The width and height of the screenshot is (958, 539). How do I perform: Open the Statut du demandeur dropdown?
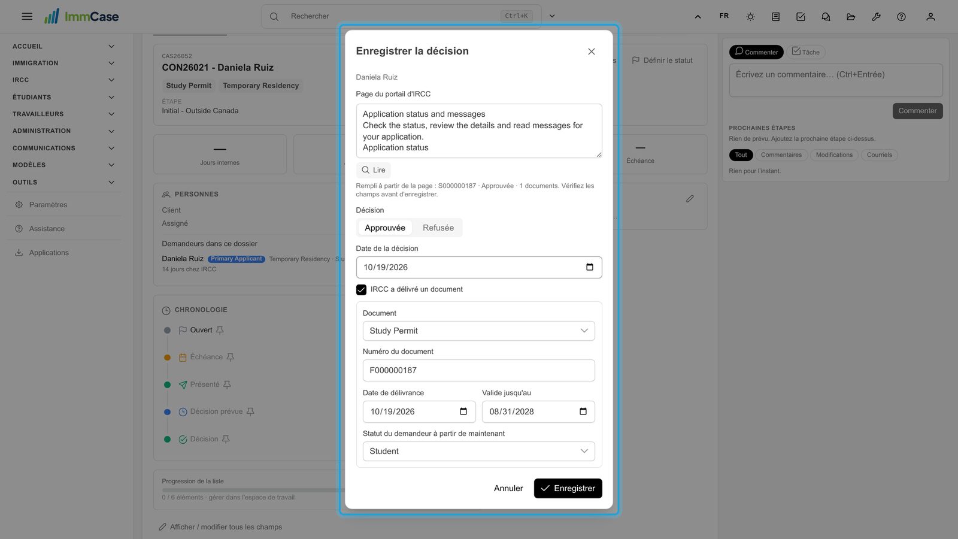pyautogui.click(x=478, y=451)
